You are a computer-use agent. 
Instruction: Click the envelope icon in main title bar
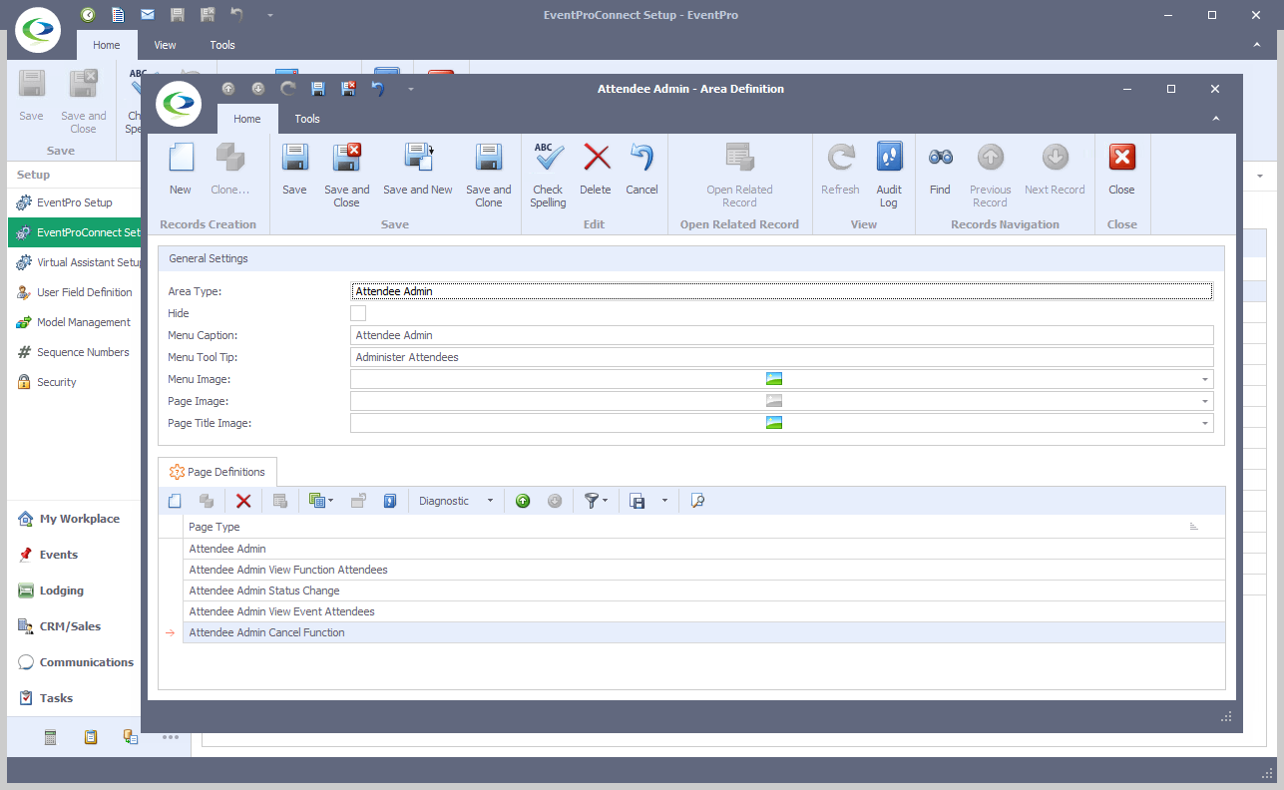[148, 15]
